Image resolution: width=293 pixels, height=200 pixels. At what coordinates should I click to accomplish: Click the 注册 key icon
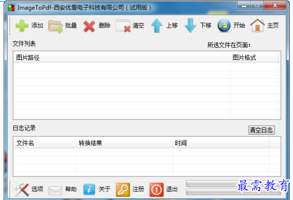(x=123, y=189)
